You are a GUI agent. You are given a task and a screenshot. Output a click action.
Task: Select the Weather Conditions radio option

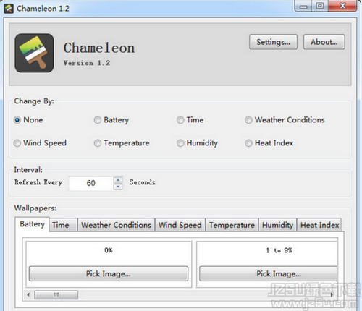(248, 120)
